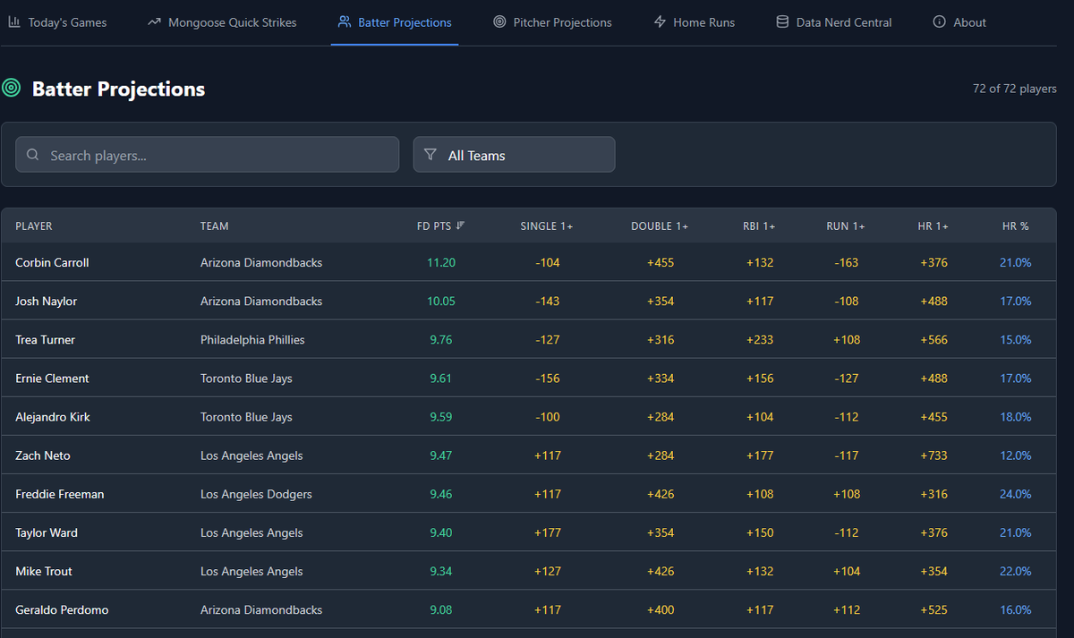The width and height of the screenshot is (1074, 638).
Task: Click Corbin Carroll's -163 run odds
Action: (x=846, y=263)
